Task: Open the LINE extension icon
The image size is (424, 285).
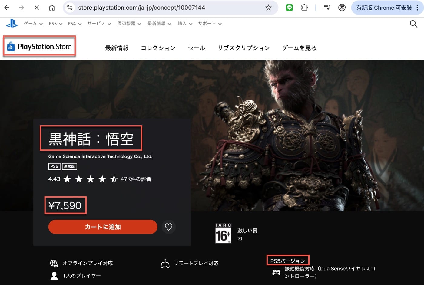Action: [289, 8]
